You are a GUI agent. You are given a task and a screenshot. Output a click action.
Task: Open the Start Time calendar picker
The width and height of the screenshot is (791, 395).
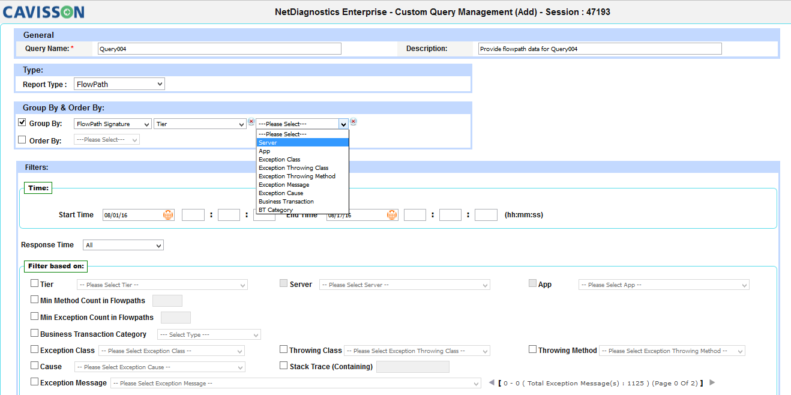[168, 215]
